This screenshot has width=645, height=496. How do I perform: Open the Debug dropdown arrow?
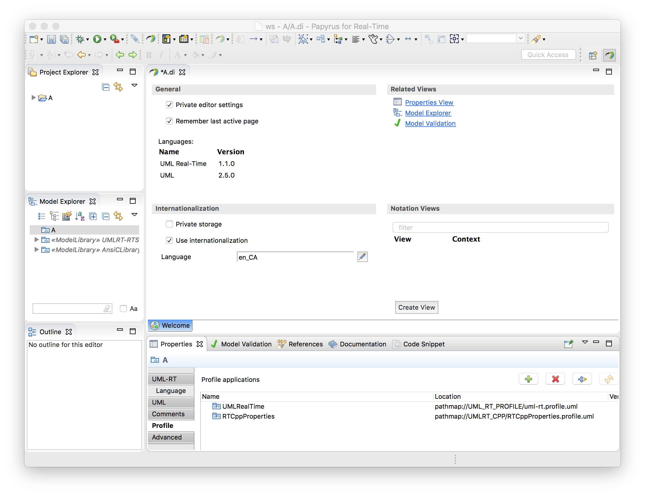pos(87,40)
